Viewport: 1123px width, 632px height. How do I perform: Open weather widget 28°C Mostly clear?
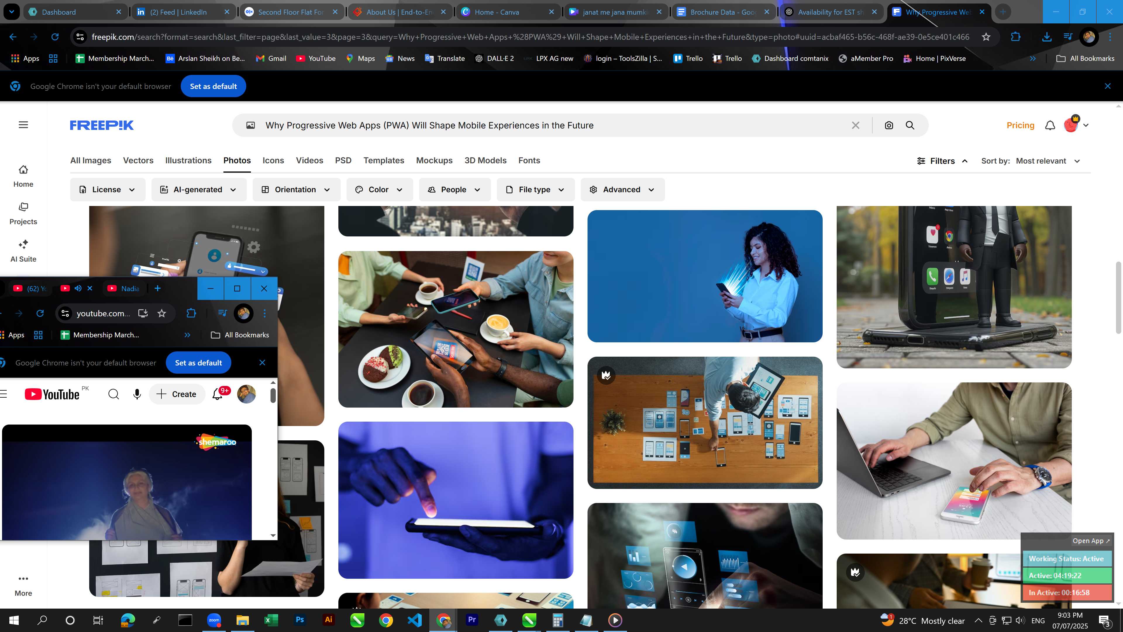pyautogui.click(x=922, y=620)
